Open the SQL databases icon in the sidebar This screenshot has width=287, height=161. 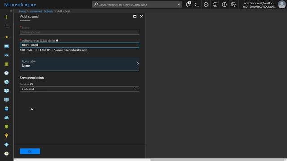pos(6,109)
